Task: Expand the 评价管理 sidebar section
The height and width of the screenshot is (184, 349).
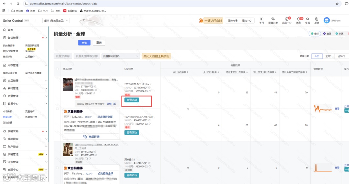Action: coord(46,162)
